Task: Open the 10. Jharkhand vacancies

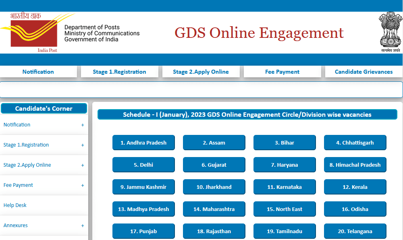Action: (214, 187)
